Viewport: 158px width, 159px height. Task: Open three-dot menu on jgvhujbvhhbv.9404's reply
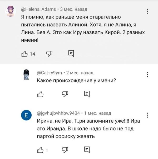click(x=147, y=115)
